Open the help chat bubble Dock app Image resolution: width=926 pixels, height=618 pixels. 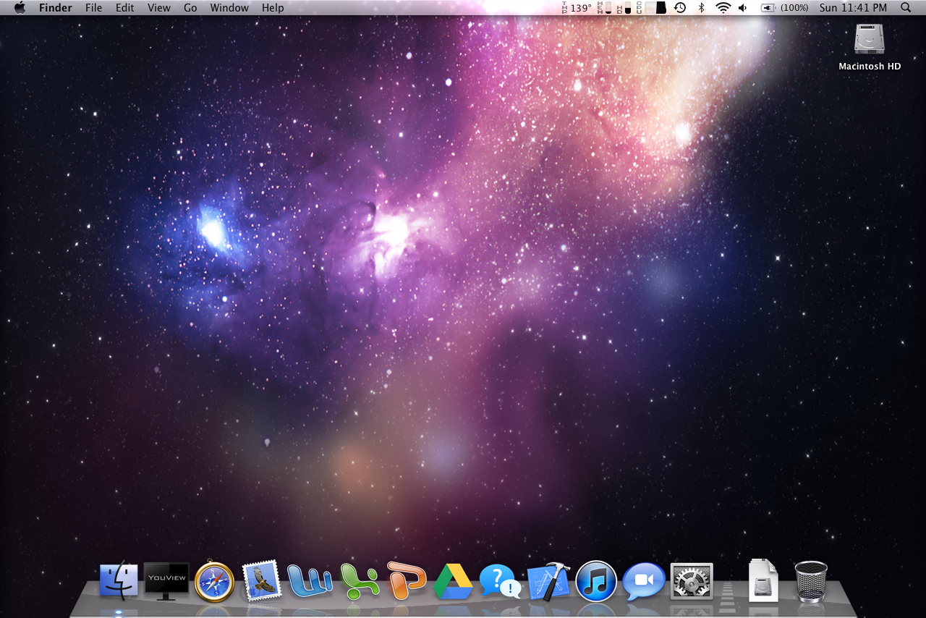click(501, 581)
